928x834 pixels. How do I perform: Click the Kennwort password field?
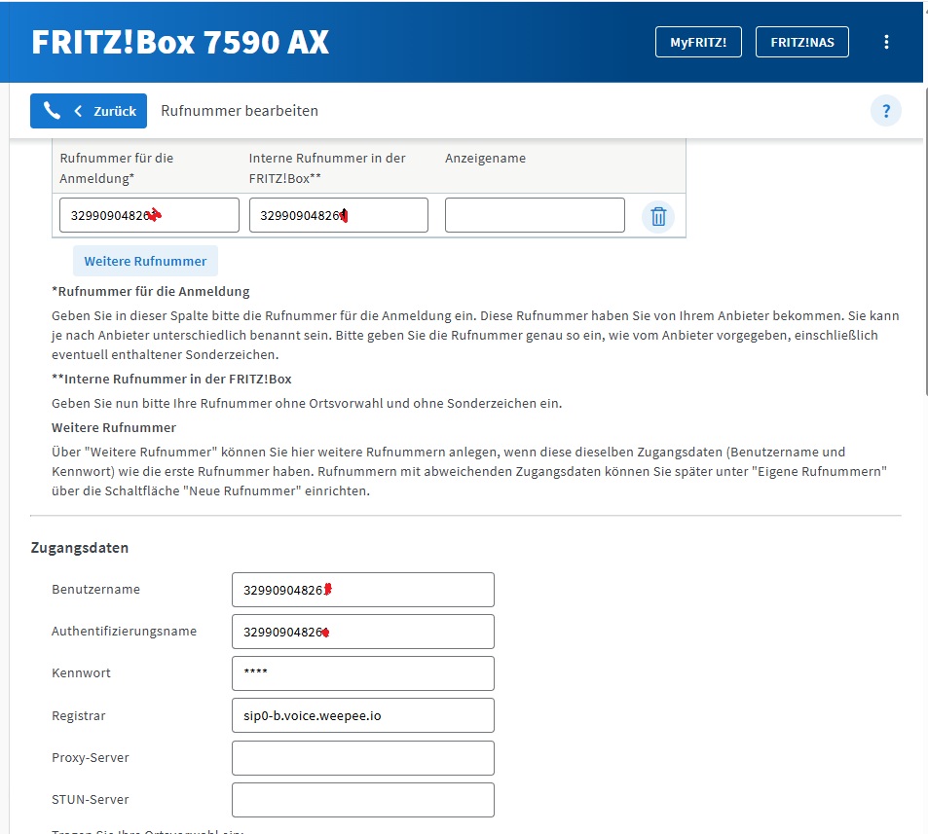coord(363,673)
